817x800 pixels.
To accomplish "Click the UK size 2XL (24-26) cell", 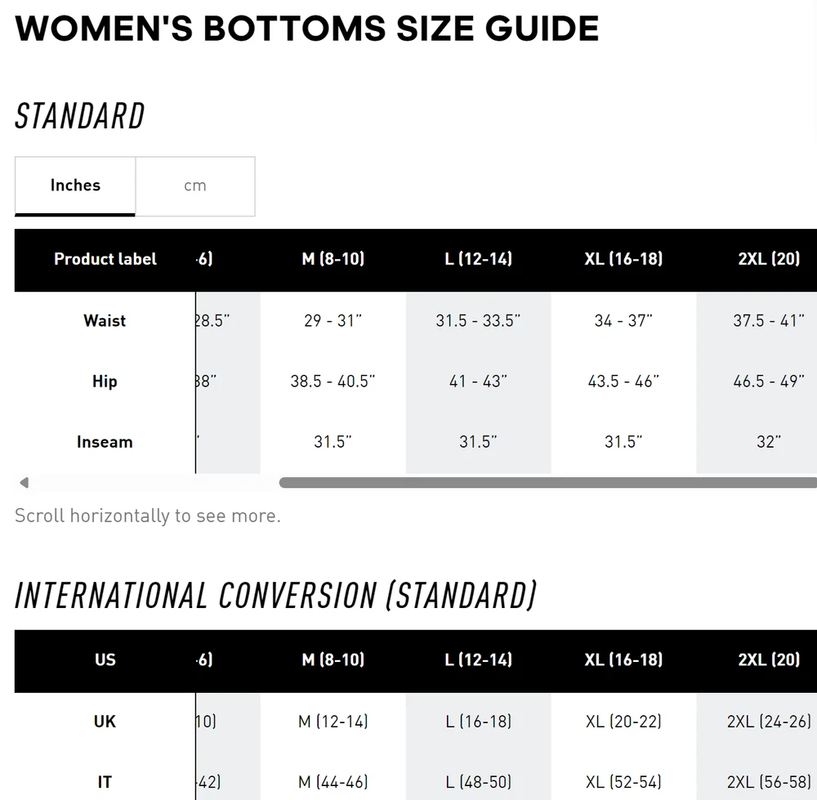I will click(x=769, y=722).
